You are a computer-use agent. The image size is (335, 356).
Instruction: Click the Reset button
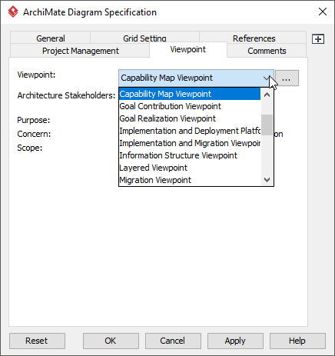pos(37,341)
